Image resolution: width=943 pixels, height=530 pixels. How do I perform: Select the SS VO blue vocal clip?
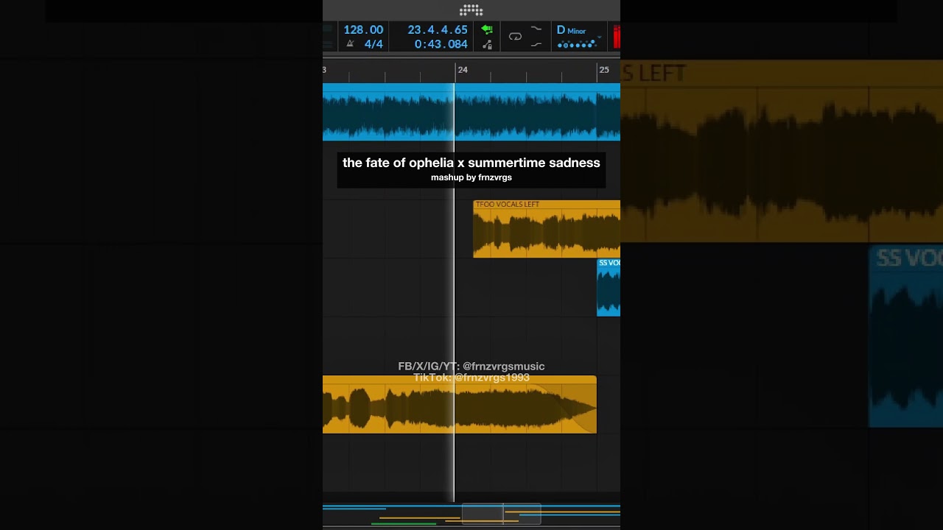tap(609, 288)
